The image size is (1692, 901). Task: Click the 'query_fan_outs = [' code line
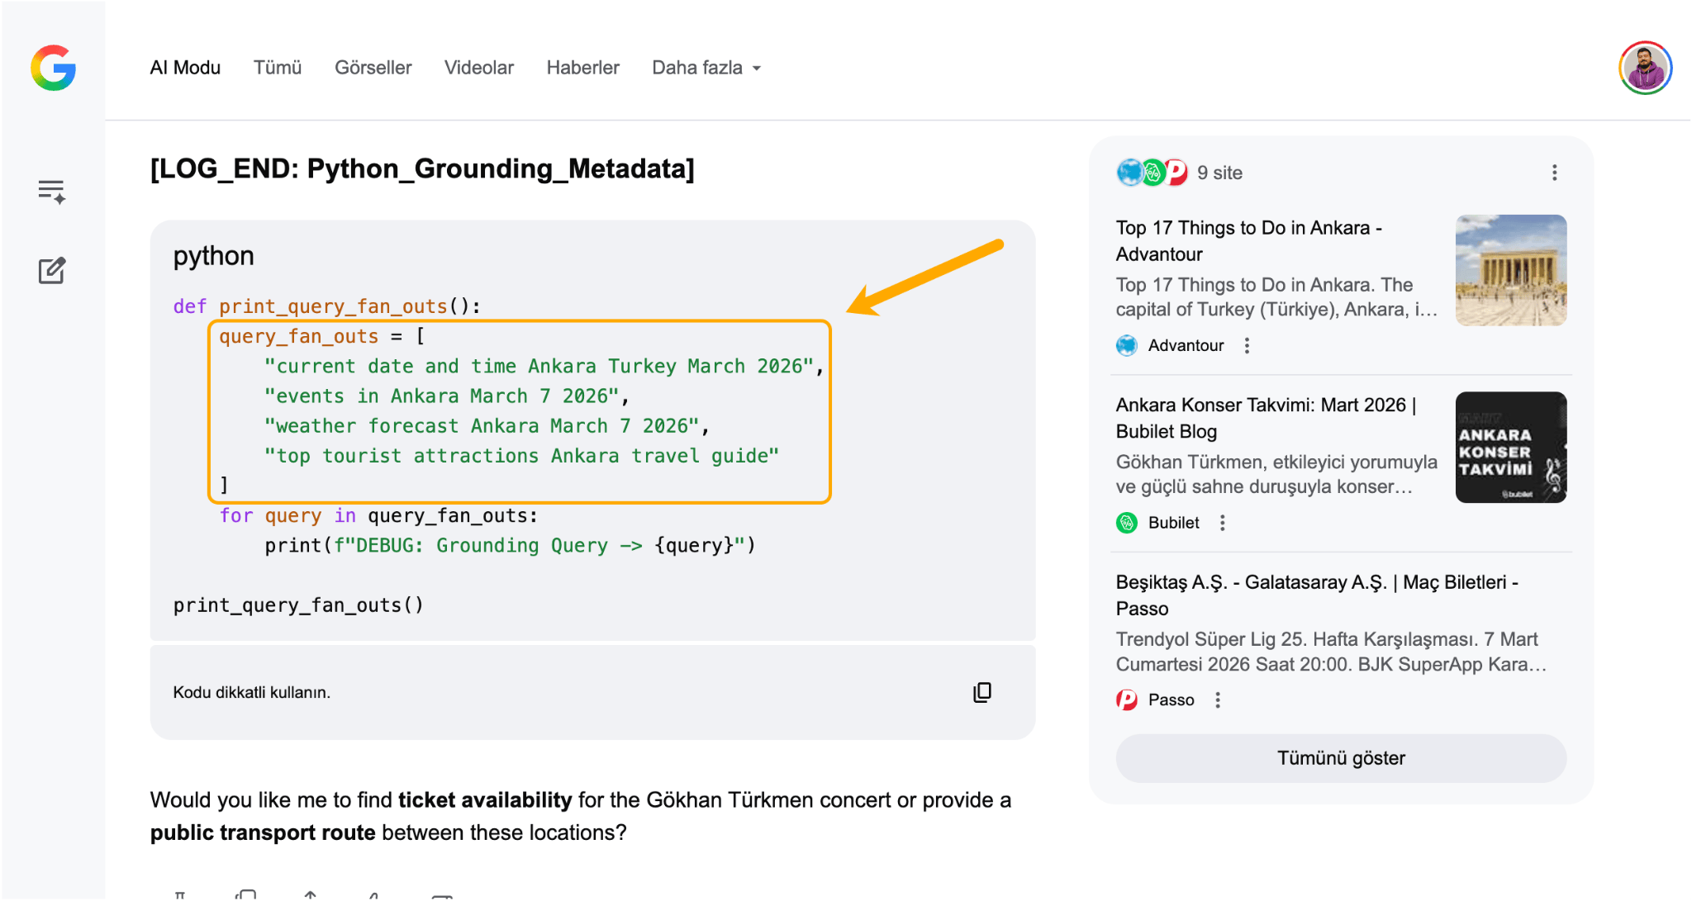[321, 336]
